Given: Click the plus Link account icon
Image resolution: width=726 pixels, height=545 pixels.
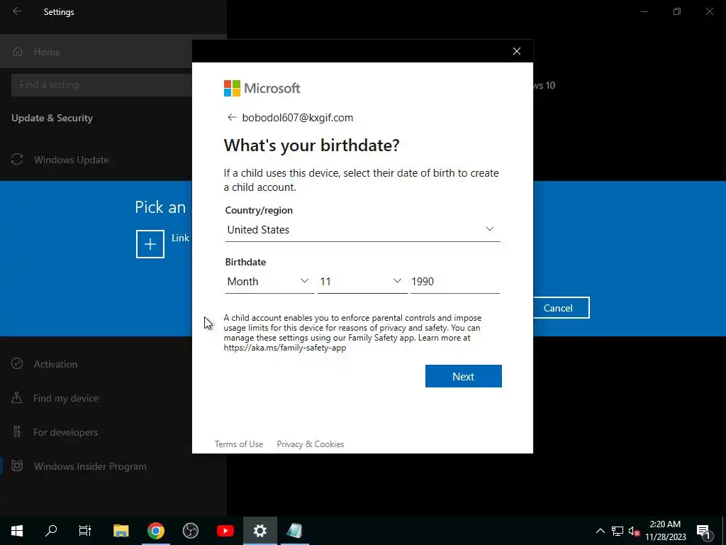Looking at the screenshot, I should point(150,244).
